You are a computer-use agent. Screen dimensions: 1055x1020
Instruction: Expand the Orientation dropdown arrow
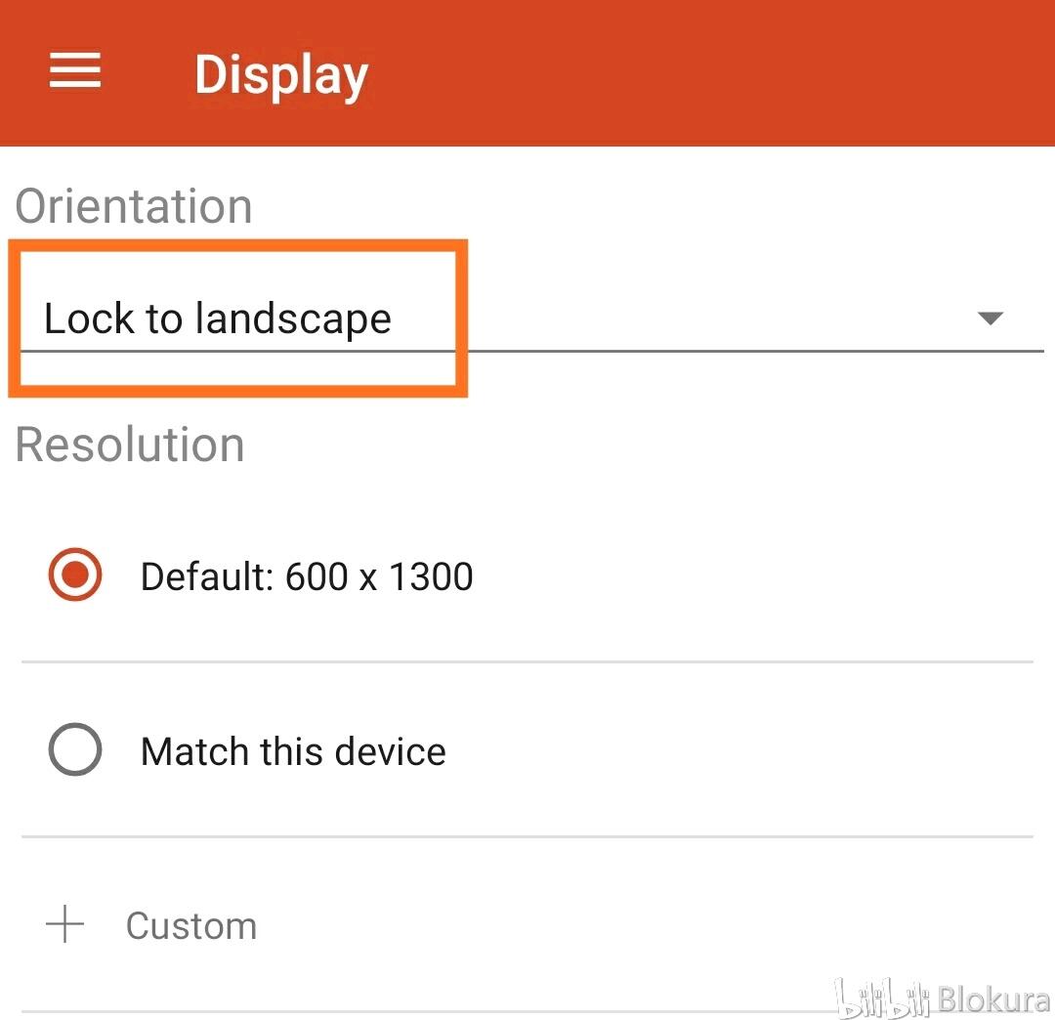[990, 318]
